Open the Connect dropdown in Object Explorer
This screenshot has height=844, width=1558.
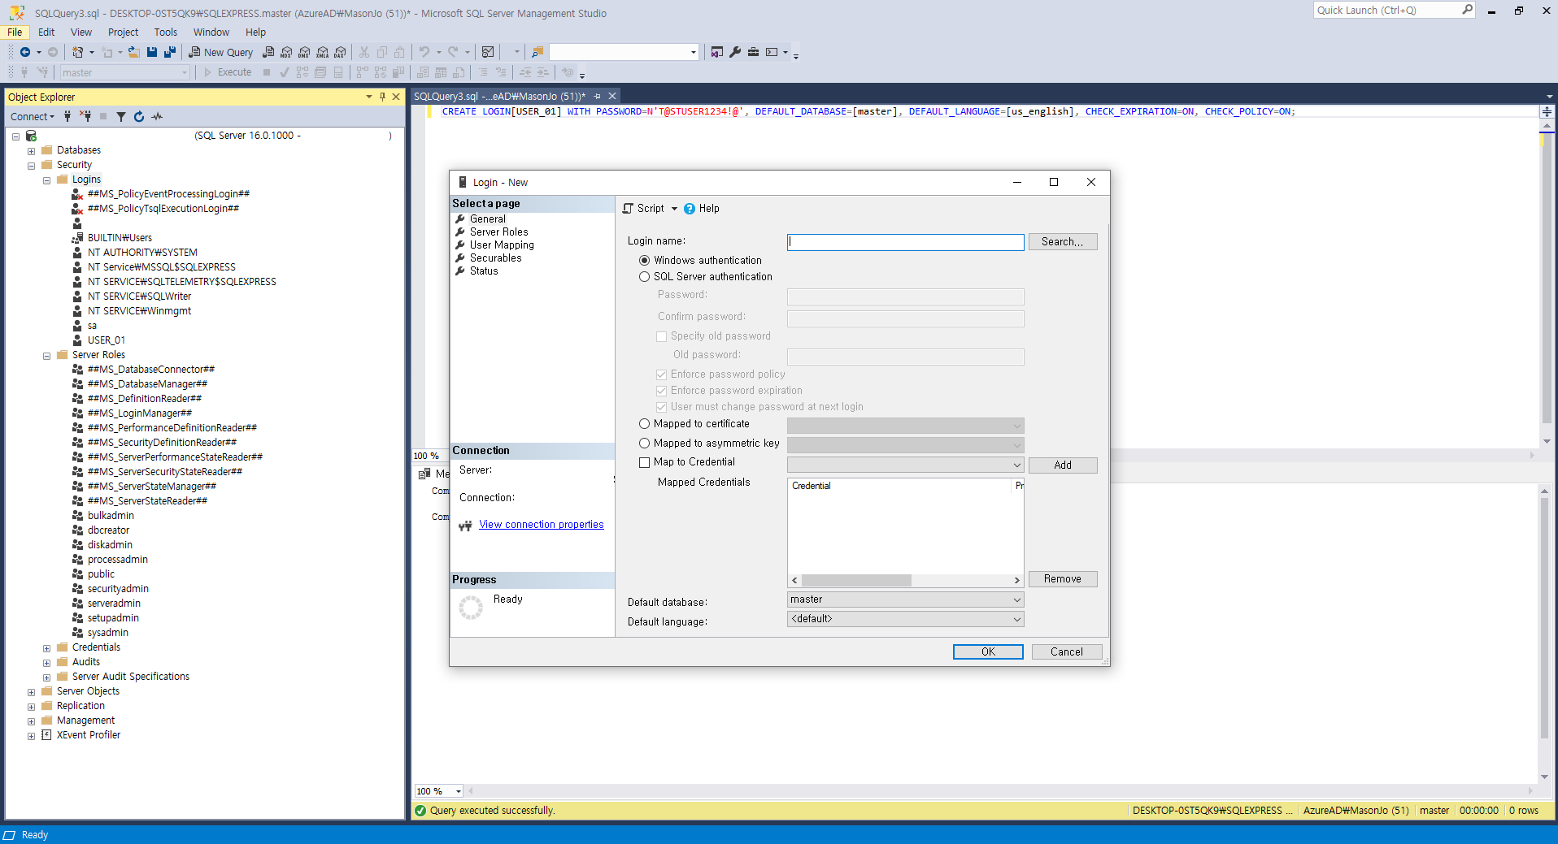[33, 116]
